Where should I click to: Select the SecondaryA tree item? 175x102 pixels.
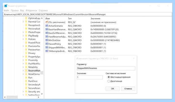(x=34, y=85)
